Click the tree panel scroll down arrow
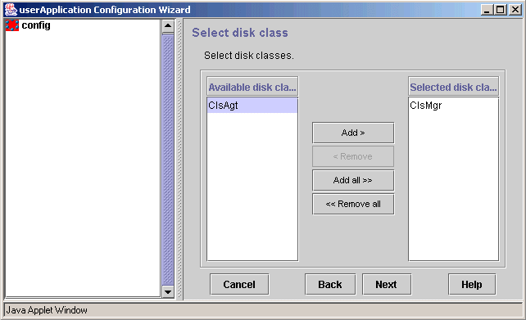The image size is (526, 320). (168, 292)
